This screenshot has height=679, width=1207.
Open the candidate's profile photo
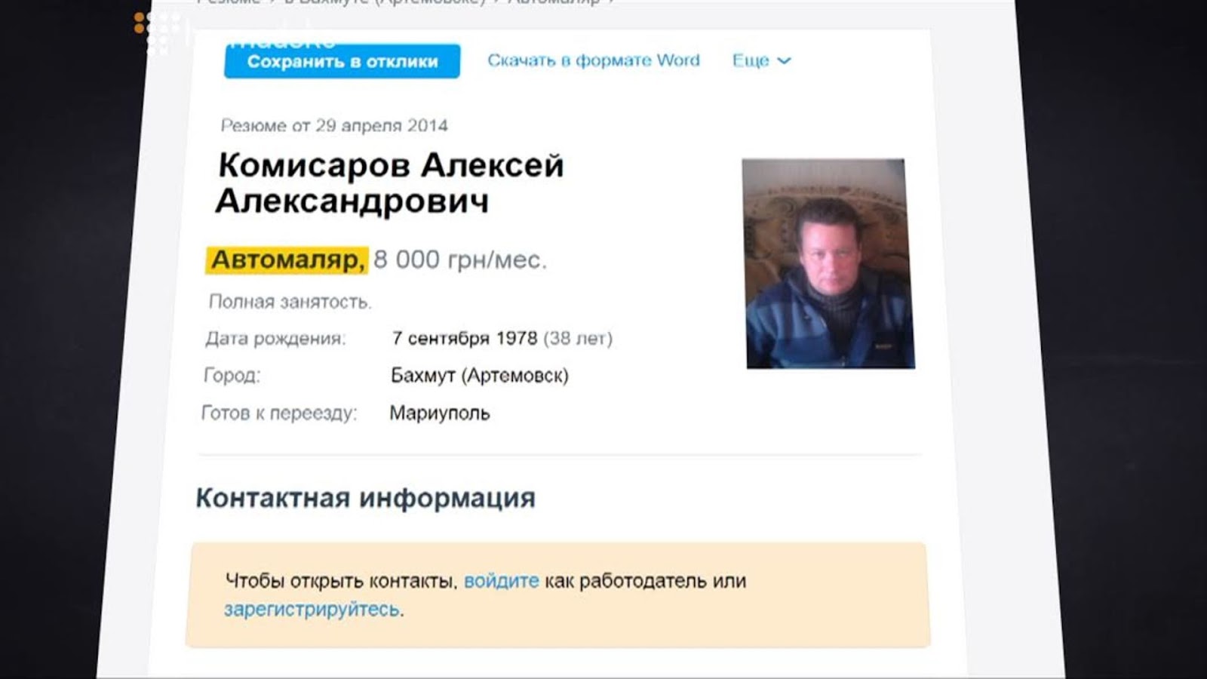(x=828, y=263)
